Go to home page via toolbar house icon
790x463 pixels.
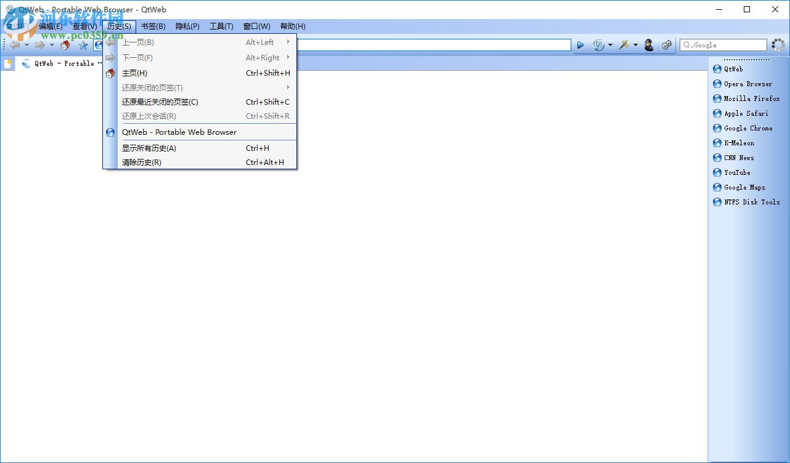(x=65, y=45)
